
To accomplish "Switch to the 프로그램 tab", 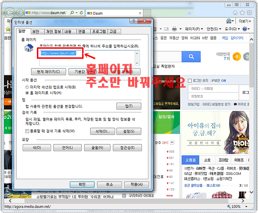I will 99,31.
